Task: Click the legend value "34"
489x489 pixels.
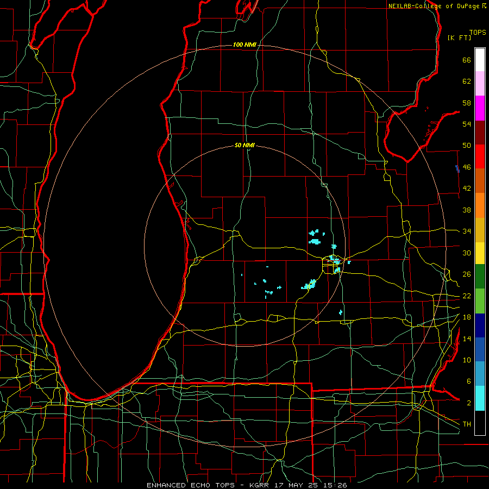Action: (467, 231)
